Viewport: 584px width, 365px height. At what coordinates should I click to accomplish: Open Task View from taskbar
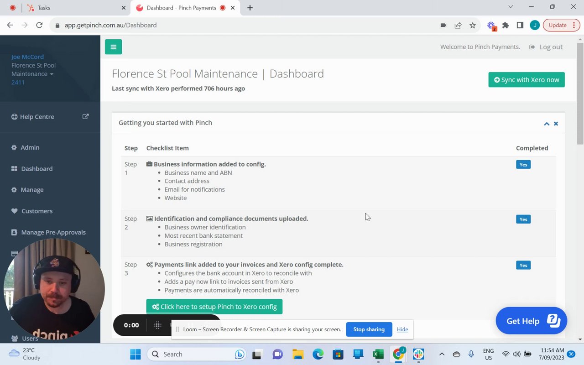click(257, 354)
